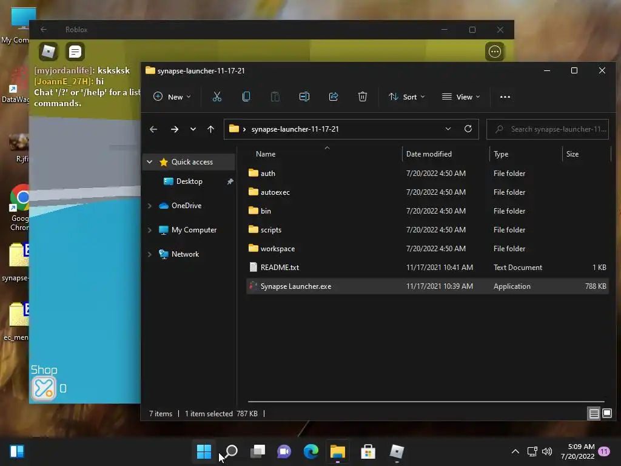Screen dimensions: 621x466
Task: Click the Copy icon in Explorer toolbar
Action: (246, 96)
